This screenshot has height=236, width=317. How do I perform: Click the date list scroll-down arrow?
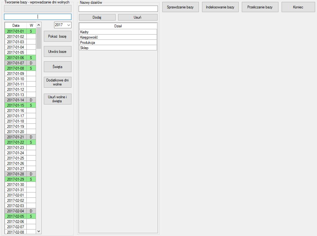(39, 231)
